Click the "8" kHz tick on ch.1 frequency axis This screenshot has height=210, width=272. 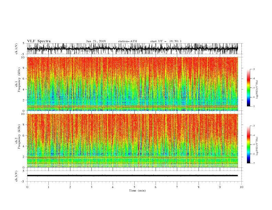24,68
